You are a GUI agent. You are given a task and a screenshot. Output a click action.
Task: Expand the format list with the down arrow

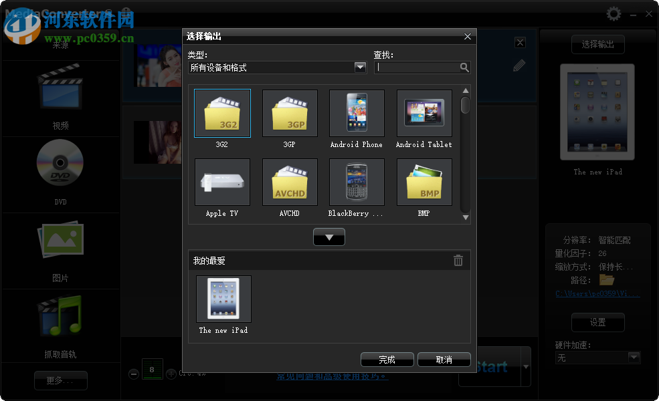pos(328,237)
